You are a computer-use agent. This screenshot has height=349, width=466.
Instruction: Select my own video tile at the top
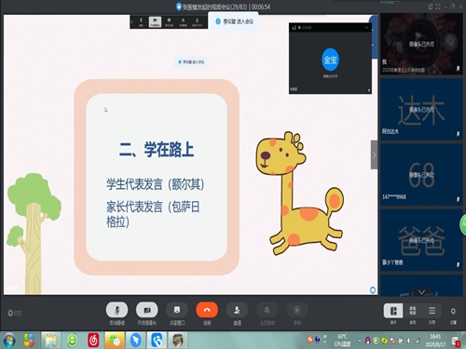point(421,44)
